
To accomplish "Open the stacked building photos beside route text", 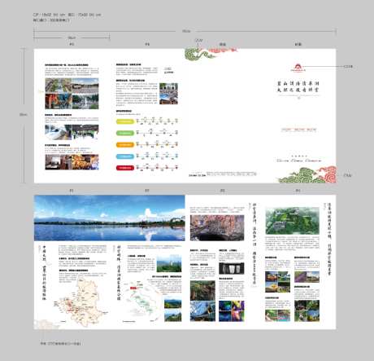I will tap(168, 94).
